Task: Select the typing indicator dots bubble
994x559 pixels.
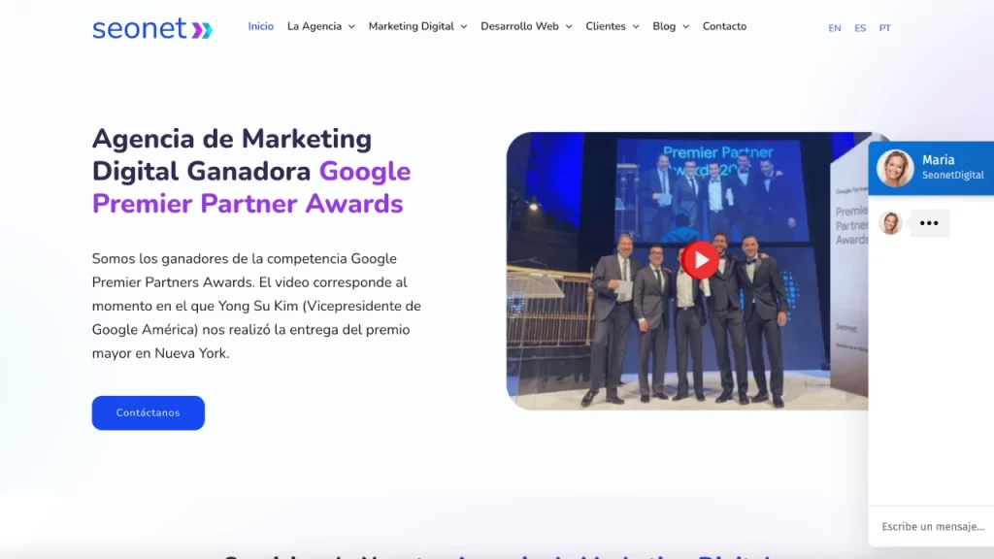Action: point(929,223)
